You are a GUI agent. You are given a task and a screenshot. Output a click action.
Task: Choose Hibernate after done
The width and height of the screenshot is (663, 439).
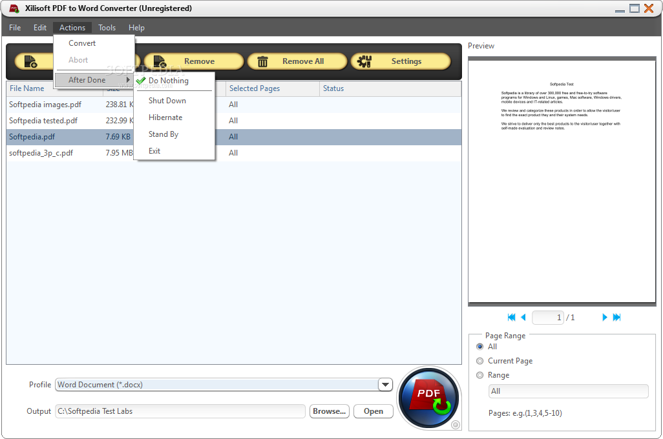(x=174, y=117)
